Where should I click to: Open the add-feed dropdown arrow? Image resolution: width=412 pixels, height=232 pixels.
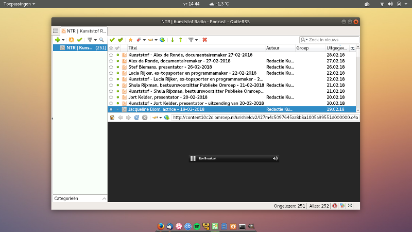(x=63, y=40)
